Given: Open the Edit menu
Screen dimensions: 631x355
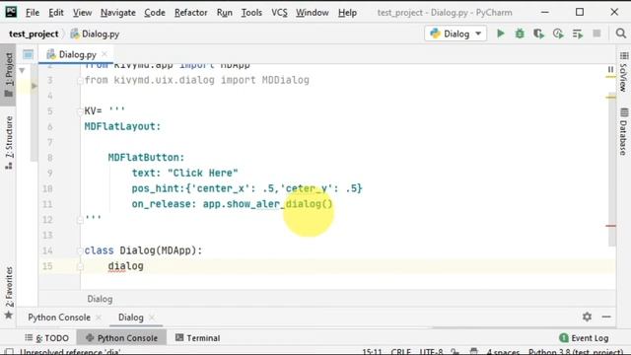Looking at the screenshot, I should coord(56,13).
